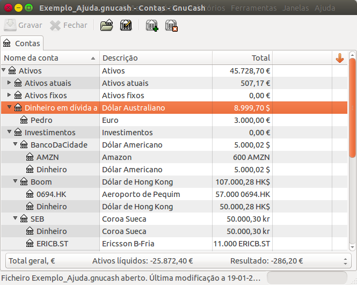The image size is (357, 285).
Task: Click the bank icon beside ERICB.ST
Action: pyautogui.click(x=30, y=243)
